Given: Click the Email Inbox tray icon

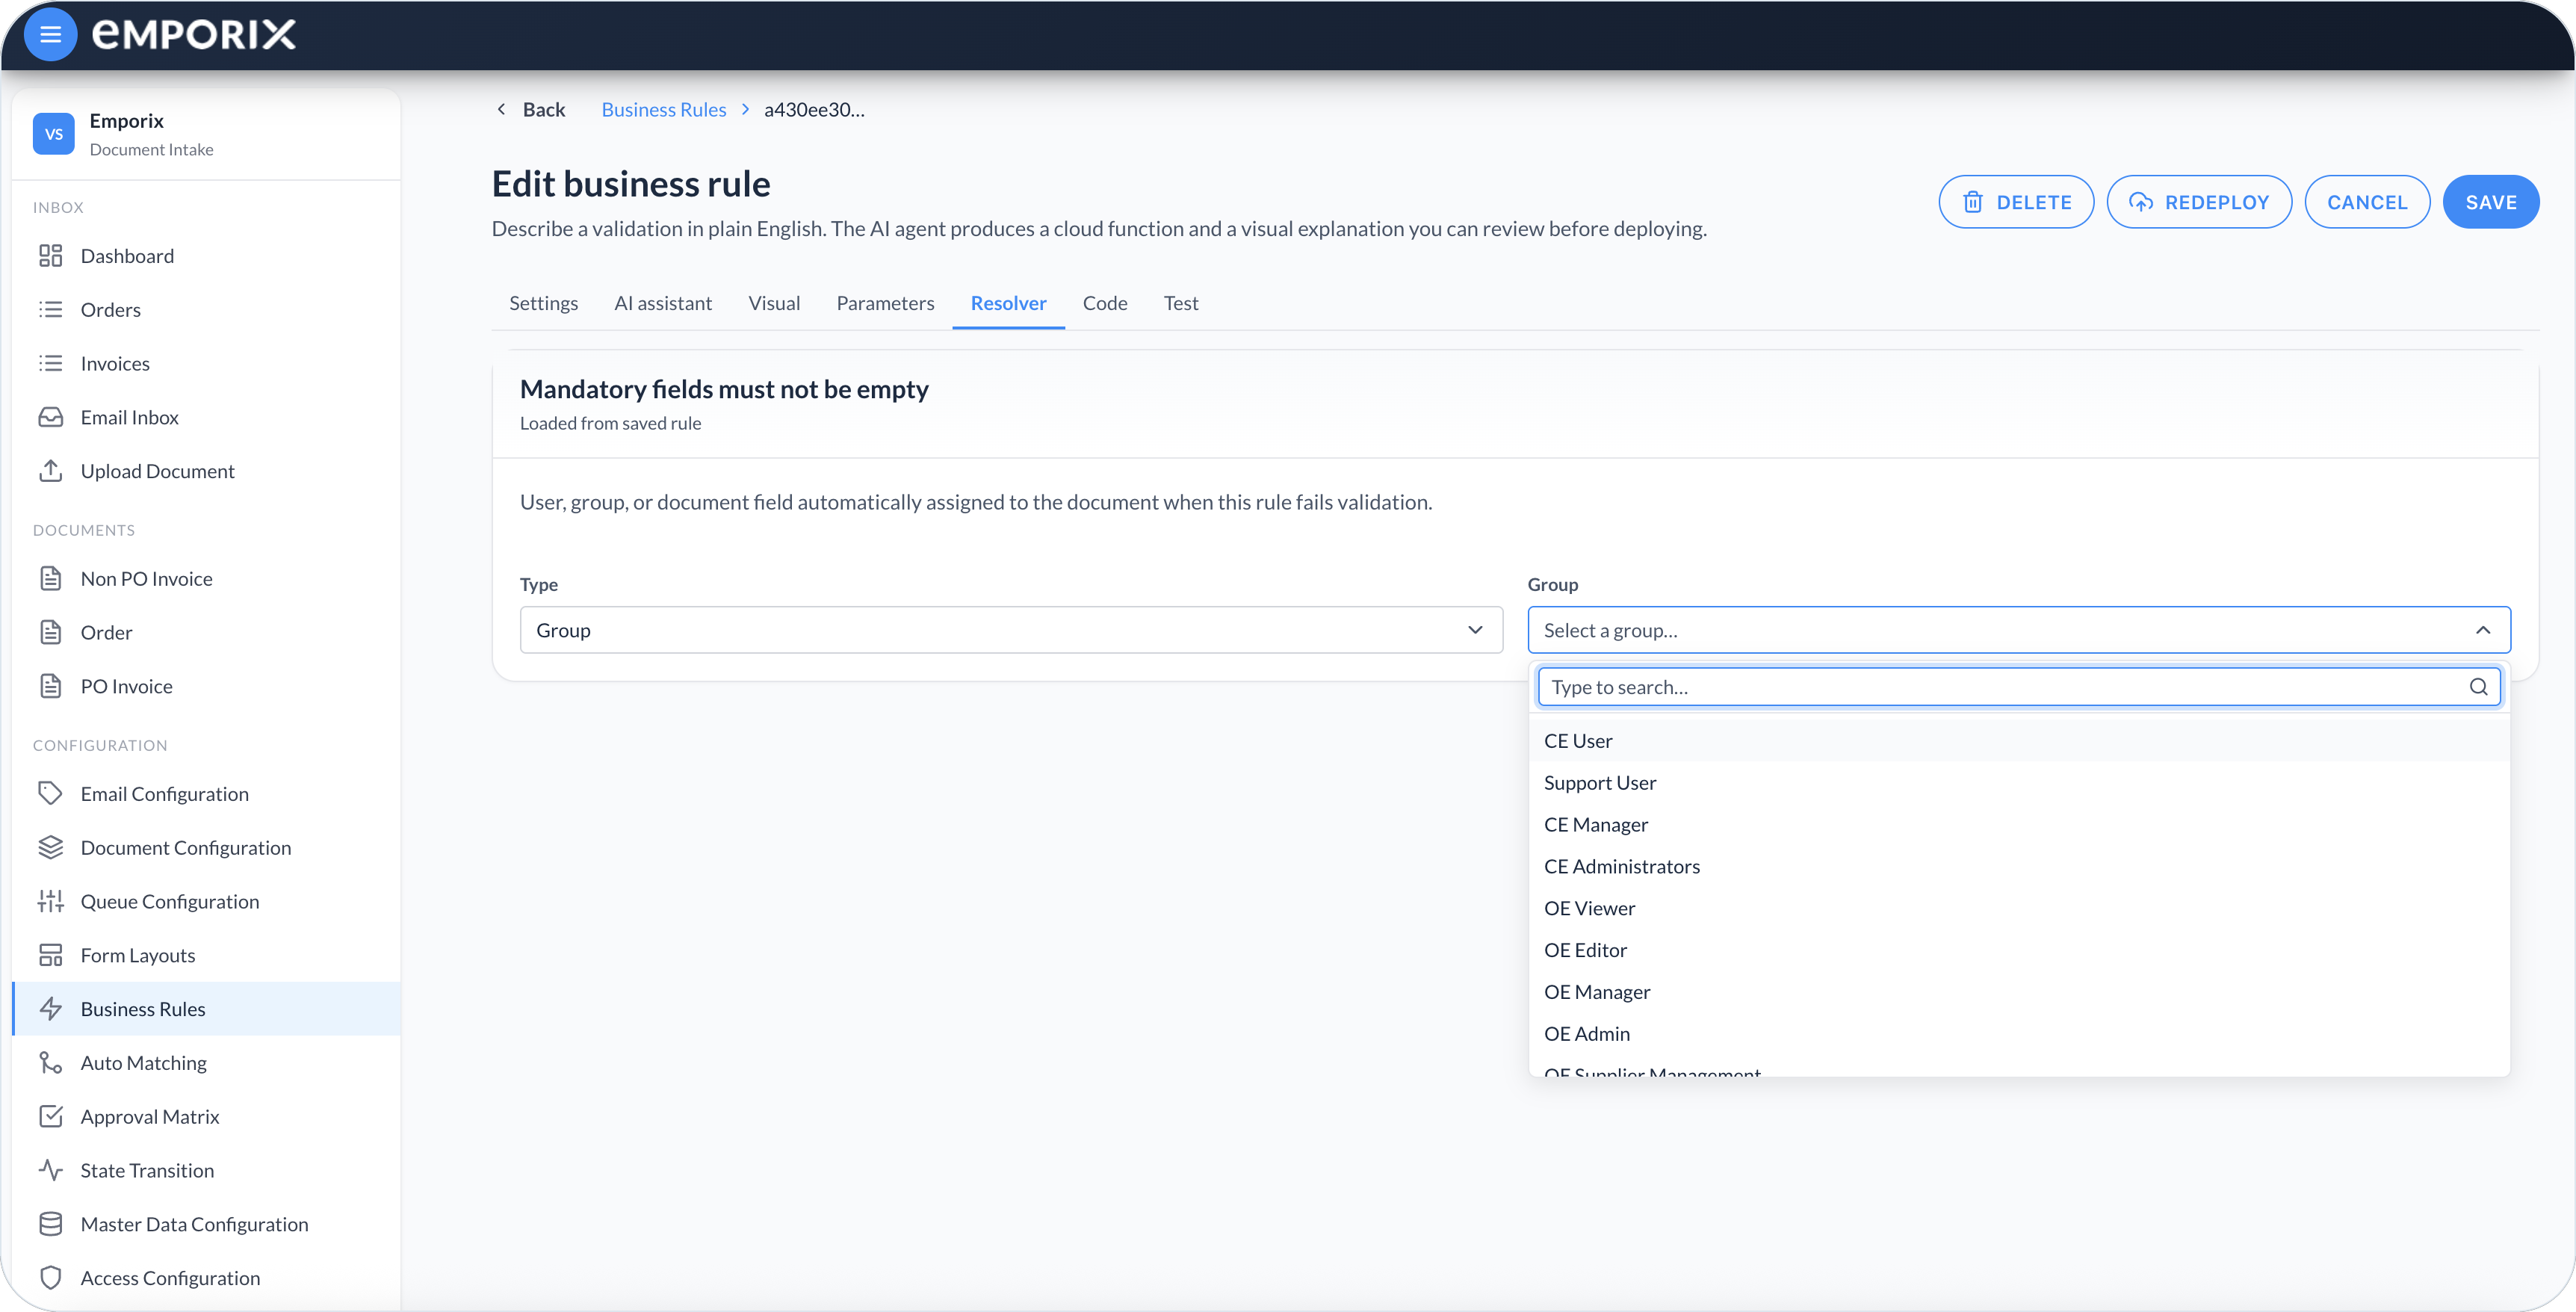Looking at the screenshot, I should pos(50,417).
